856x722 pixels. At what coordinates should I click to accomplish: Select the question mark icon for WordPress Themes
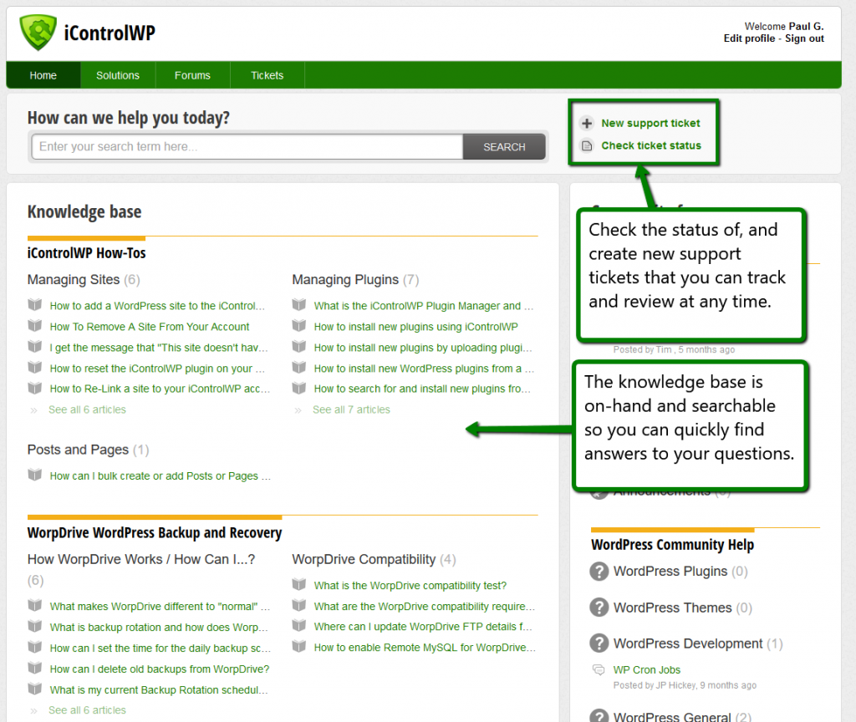coord(599,608)
